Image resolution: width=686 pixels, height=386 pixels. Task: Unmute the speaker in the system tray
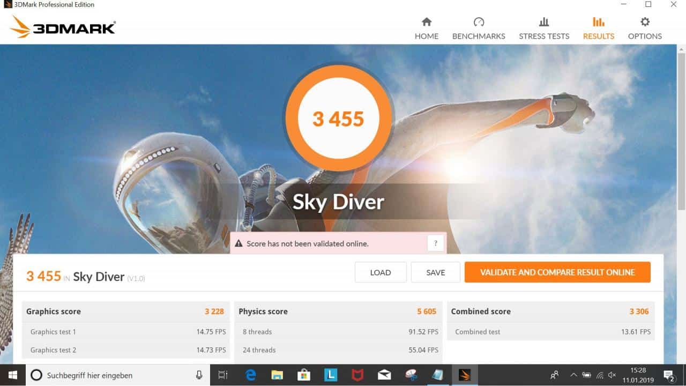611,375
